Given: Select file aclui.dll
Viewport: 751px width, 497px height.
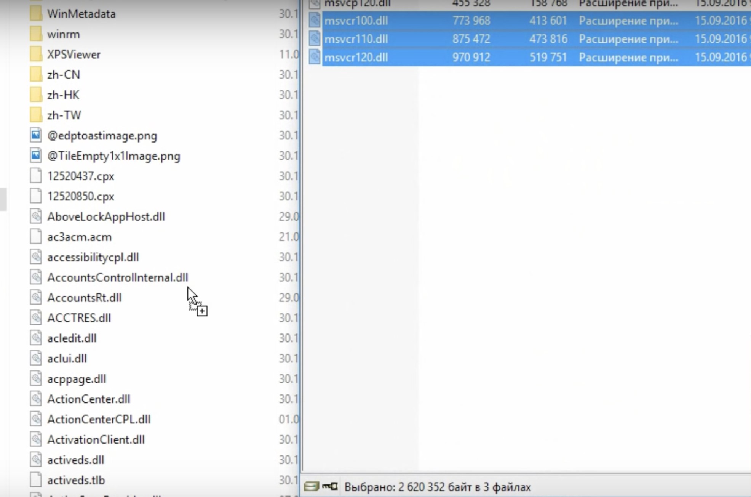Looking at the screenshot, I should tap(67, 359).
